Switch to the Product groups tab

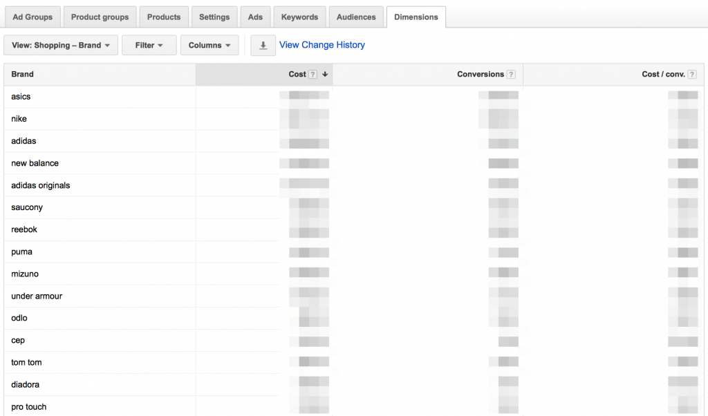point(100,17)
